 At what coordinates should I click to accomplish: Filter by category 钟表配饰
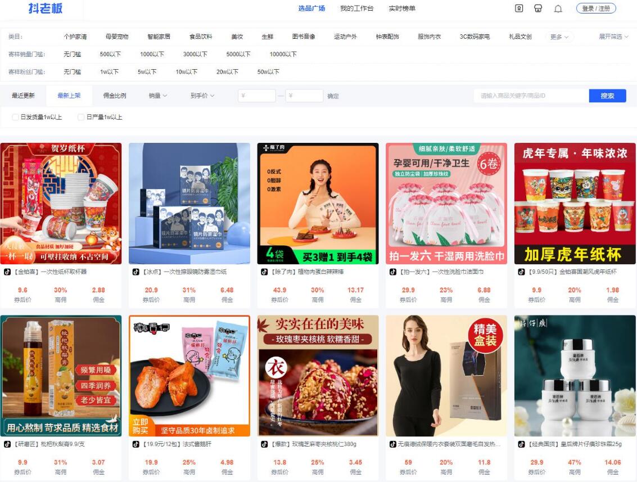[387, 37]
